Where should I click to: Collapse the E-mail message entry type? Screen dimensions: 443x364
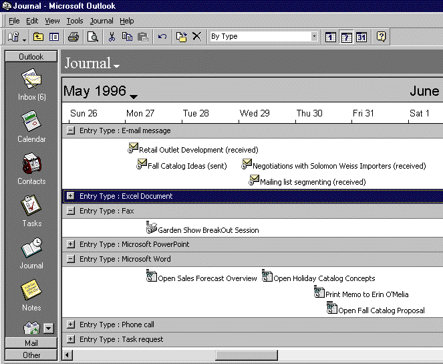coord(71,130)
